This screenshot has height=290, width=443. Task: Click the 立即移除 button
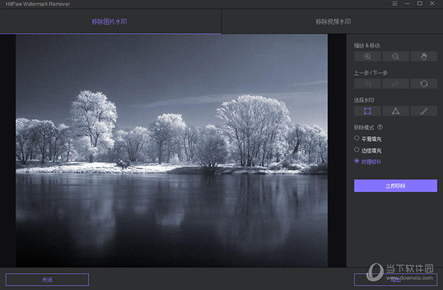(x=396, y=185)
